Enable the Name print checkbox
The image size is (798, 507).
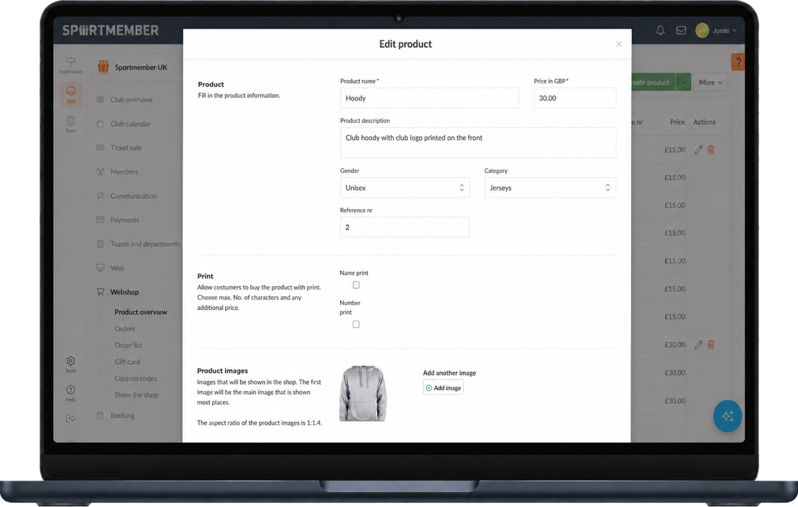coord(356,285)
